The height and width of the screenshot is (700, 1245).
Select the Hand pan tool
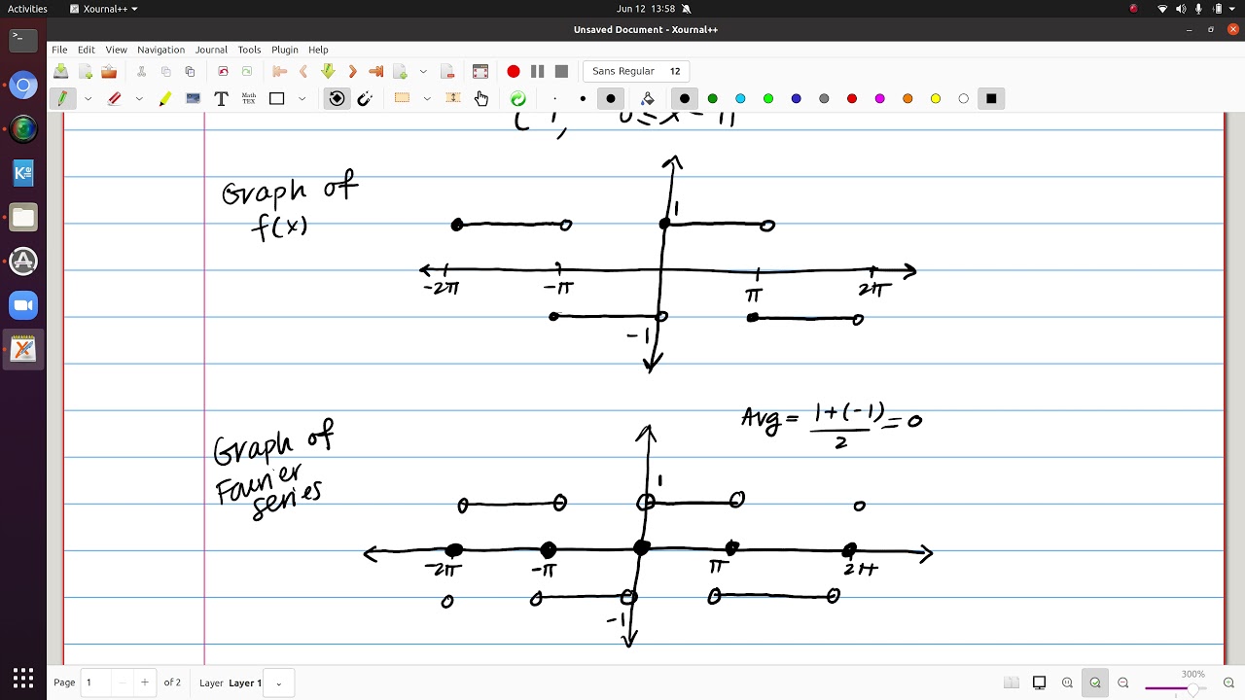pyautogui.click(x=480, y=98)
